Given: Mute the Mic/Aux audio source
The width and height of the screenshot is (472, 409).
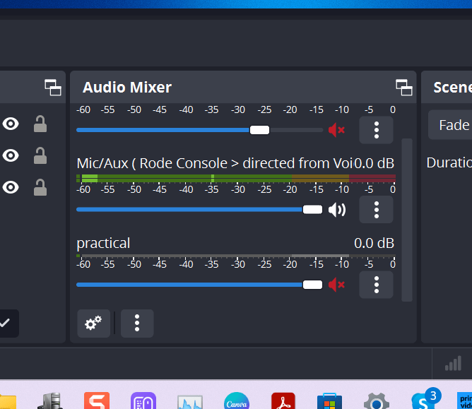Looking at the screenshot, I should point(336,210).
